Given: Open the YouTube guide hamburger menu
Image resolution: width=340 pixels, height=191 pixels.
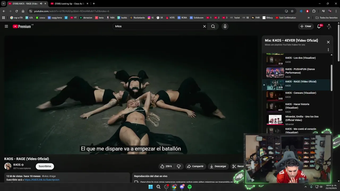Looking at the screenshot, I should (x=6, y=26).
